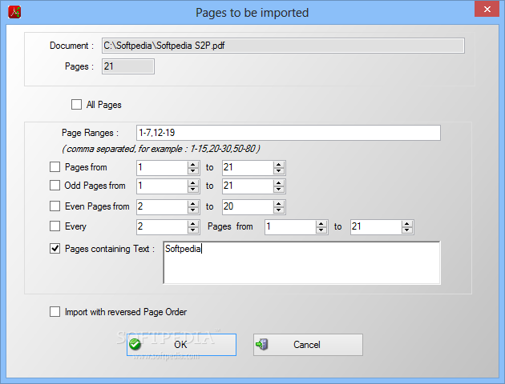Confirm with the OK button

point(181,345)
